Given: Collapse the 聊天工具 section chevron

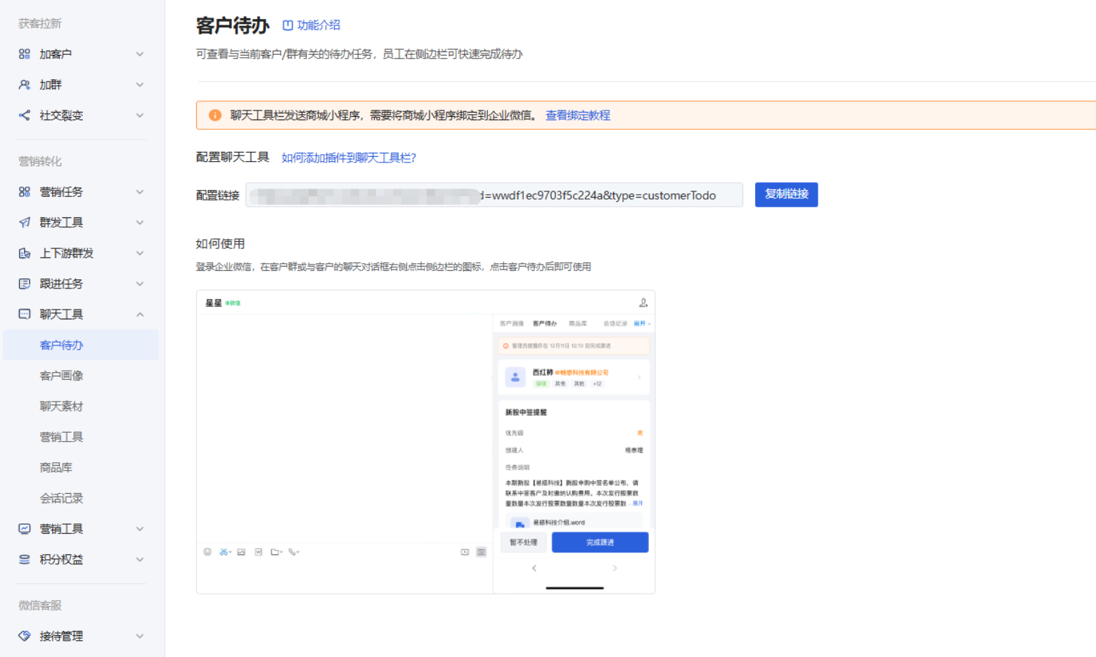Looking at the screenshot, I should coord(140,314).
